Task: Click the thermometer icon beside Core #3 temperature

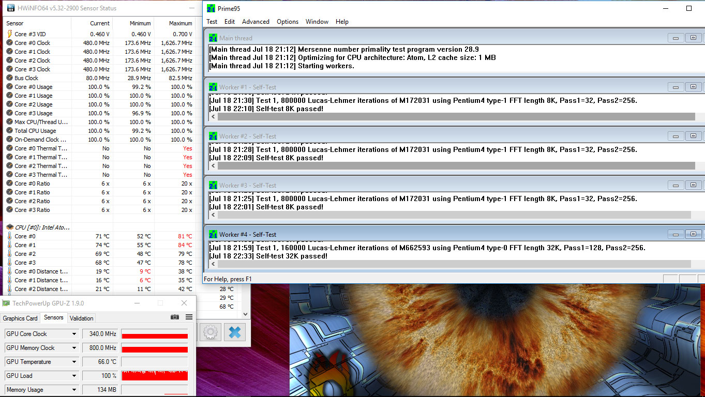Action: click(9, 263)
